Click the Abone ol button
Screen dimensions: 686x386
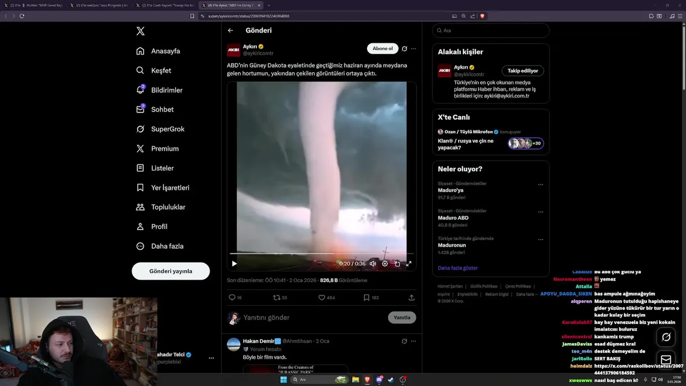point(383,48)
